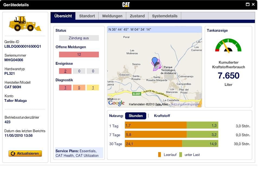
Task: Click the Betriebsstundenzähler value 423
Action: (x=8, y=122)
